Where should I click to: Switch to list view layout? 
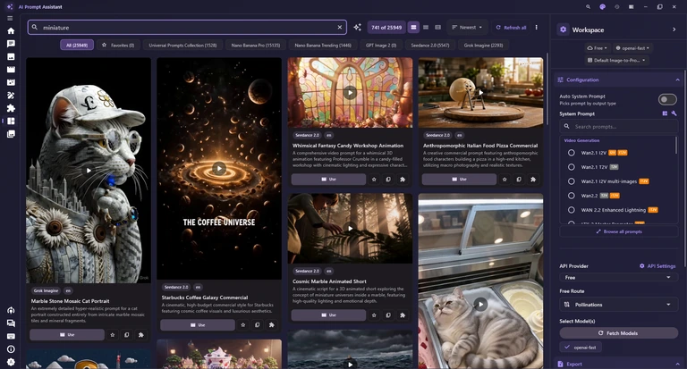(x=426, y=27)
